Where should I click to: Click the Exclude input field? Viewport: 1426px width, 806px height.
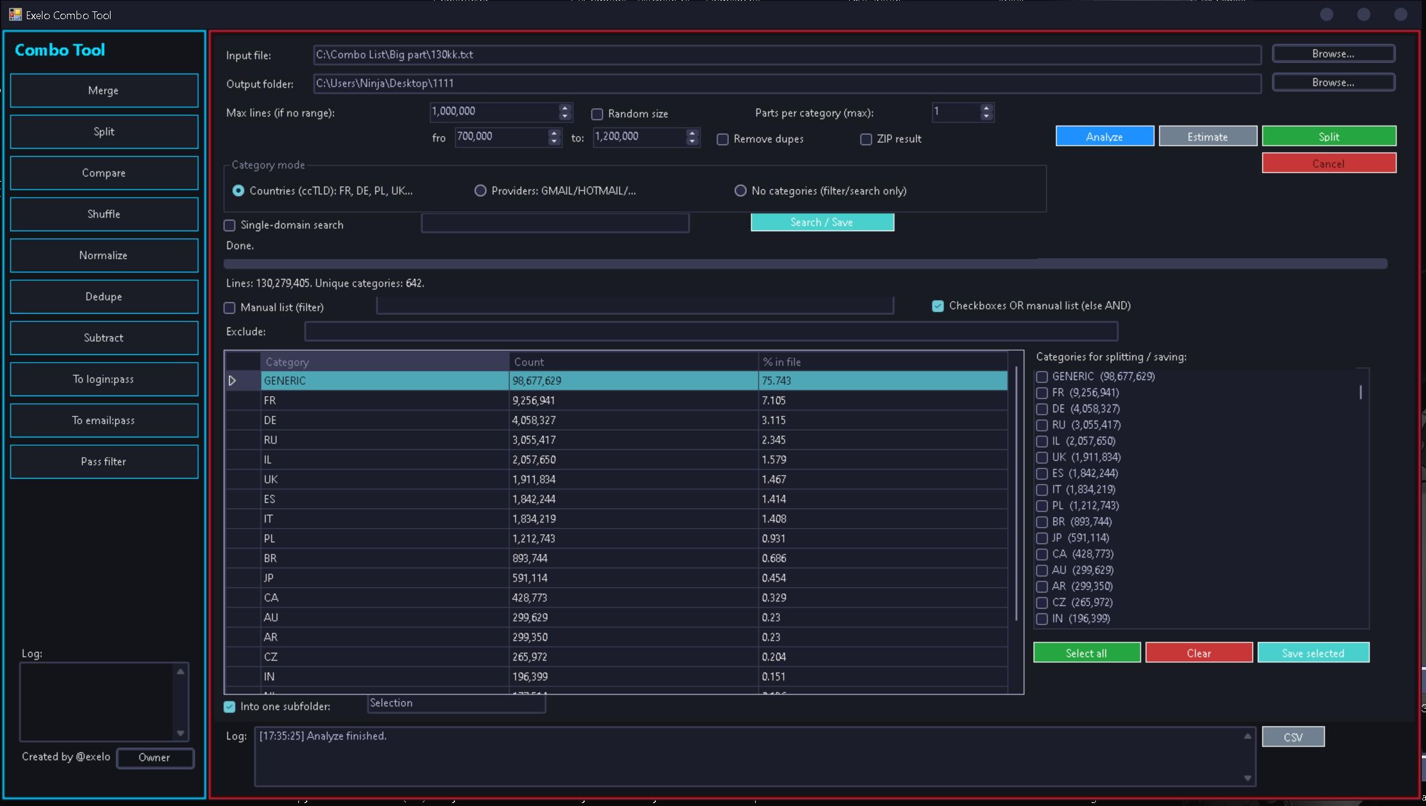click(710, 331)
